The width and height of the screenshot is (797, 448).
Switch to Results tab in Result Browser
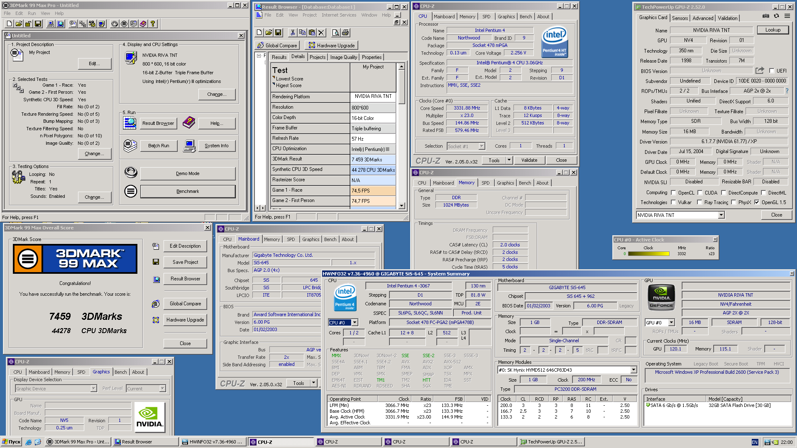[279, 57]
